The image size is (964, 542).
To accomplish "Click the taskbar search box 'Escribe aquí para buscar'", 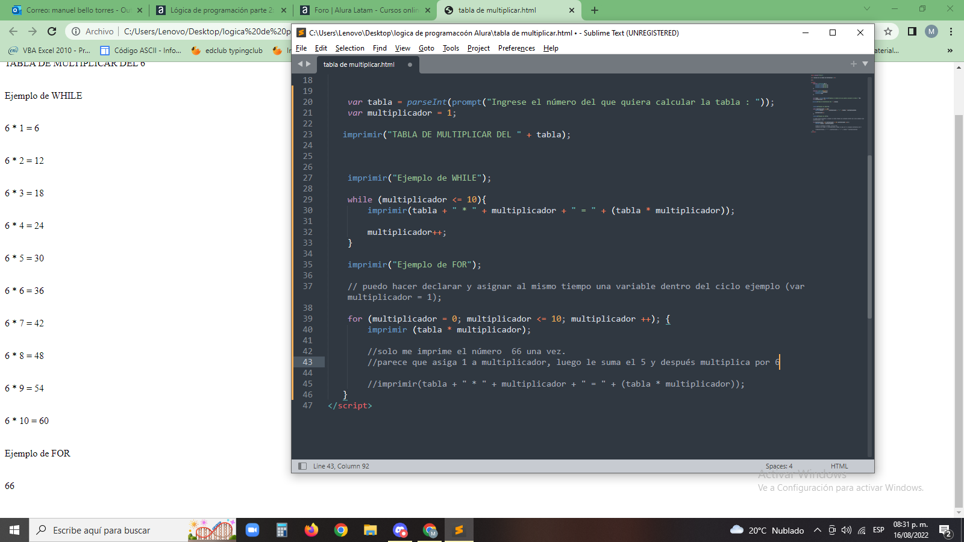I will coord(133,530).
